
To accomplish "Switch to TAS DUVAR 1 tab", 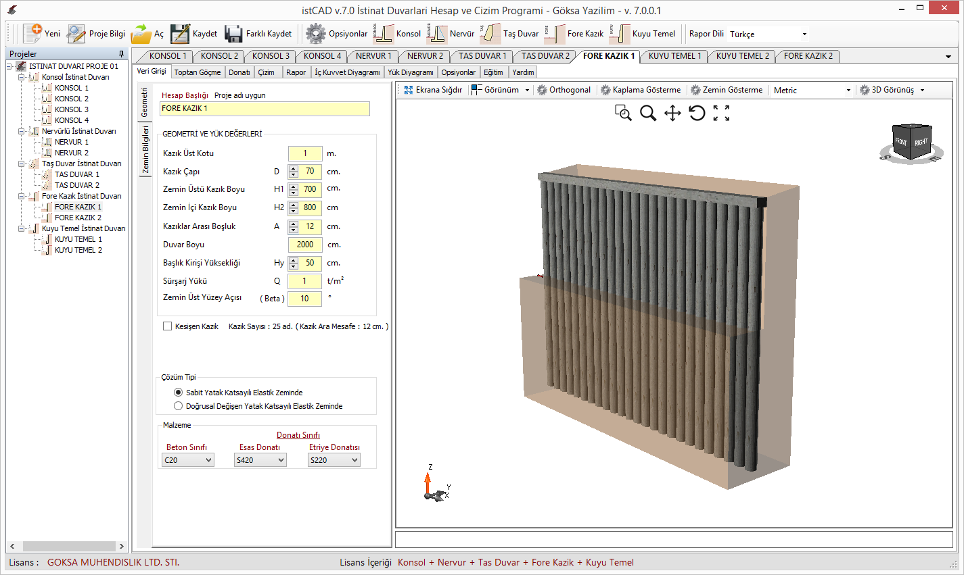I will [482, 56].
